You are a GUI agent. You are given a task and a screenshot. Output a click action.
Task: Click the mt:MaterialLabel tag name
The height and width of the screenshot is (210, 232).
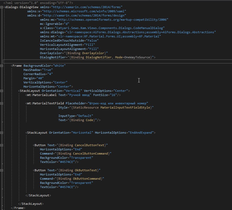pos(42,95)
